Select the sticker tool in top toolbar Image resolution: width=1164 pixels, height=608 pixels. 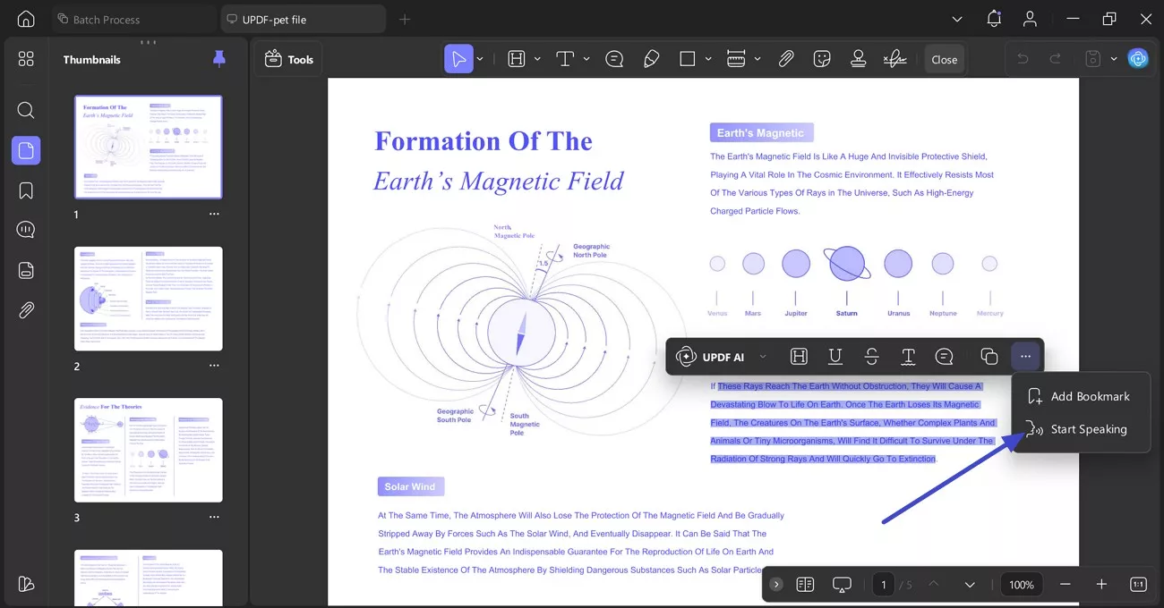(822, 59)
